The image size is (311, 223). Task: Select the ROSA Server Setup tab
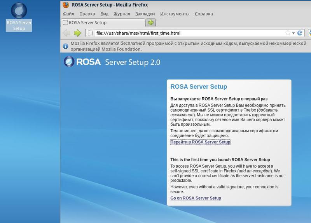coord(103,23)
